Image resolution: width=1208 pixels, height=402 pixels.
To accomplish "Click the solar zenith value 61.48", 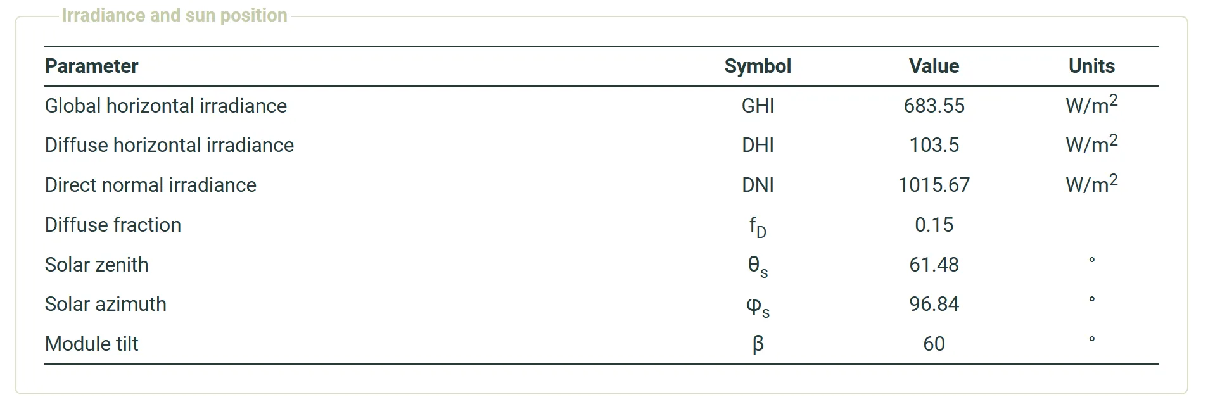I will point(934,265).
